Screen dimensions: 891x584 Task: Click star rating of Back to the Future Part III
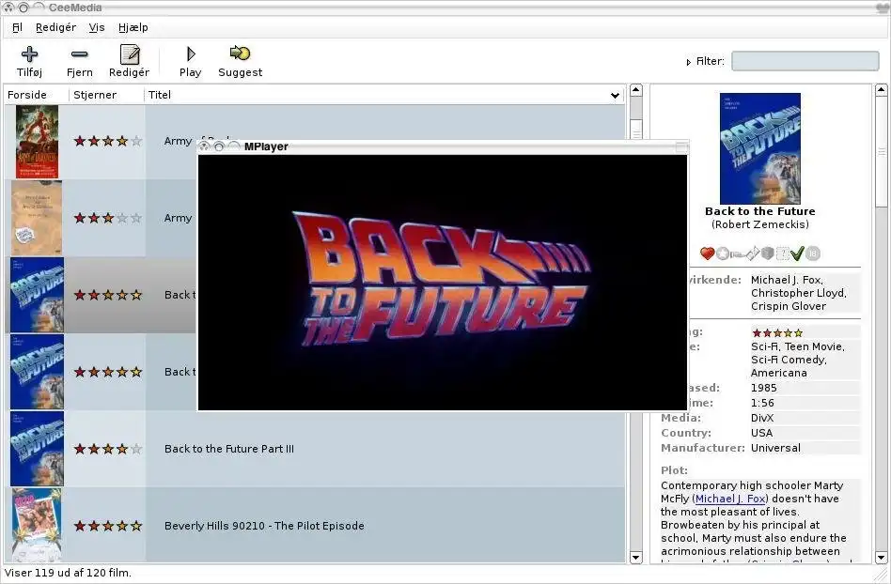(107, 449)
